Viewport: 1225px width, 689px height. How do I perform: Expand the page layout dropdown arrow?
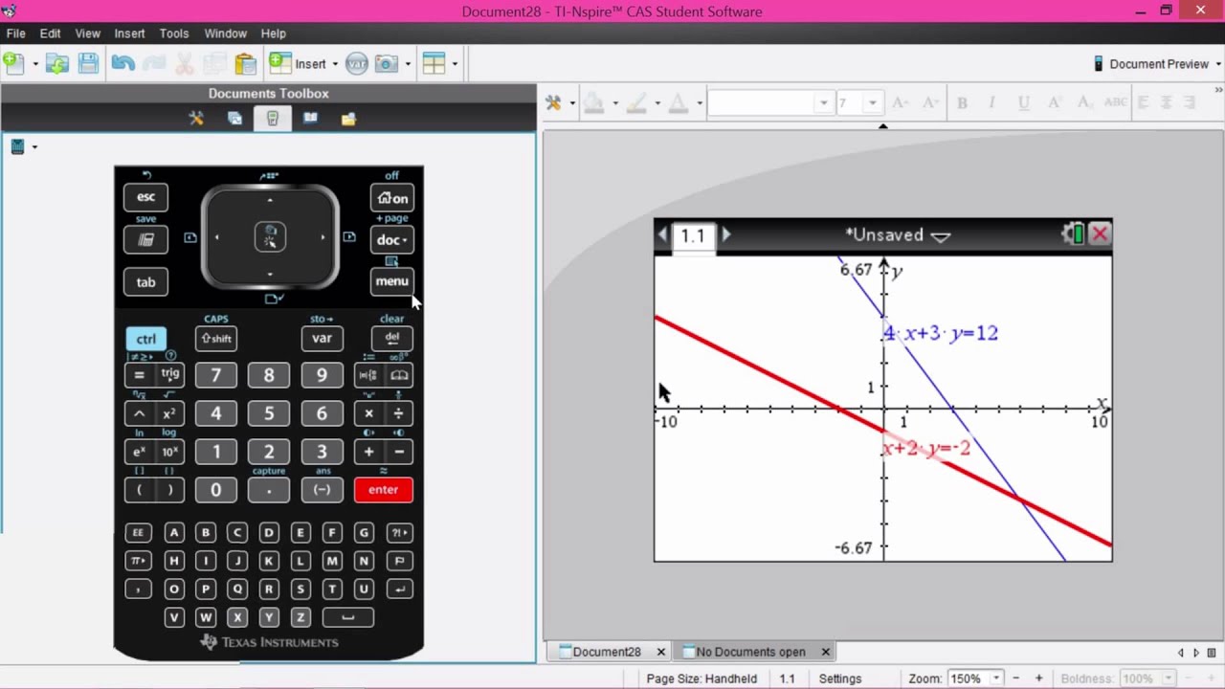(x=455, y=64)
